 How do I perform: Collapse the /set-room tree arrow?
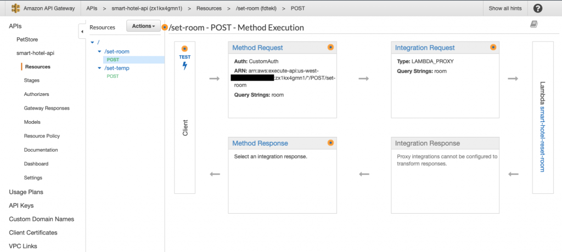click(x=100, y=51)
